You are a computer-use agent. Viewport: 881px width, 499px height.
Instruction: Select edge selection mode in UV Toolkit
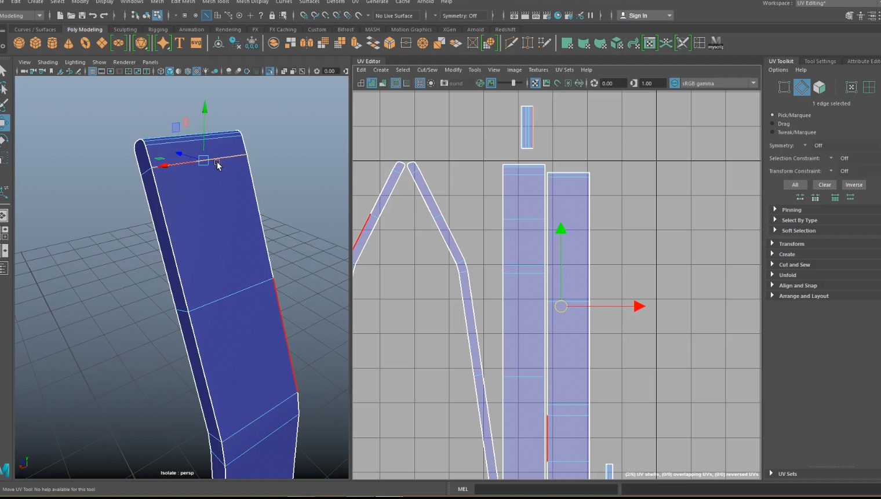click(802, 88)
